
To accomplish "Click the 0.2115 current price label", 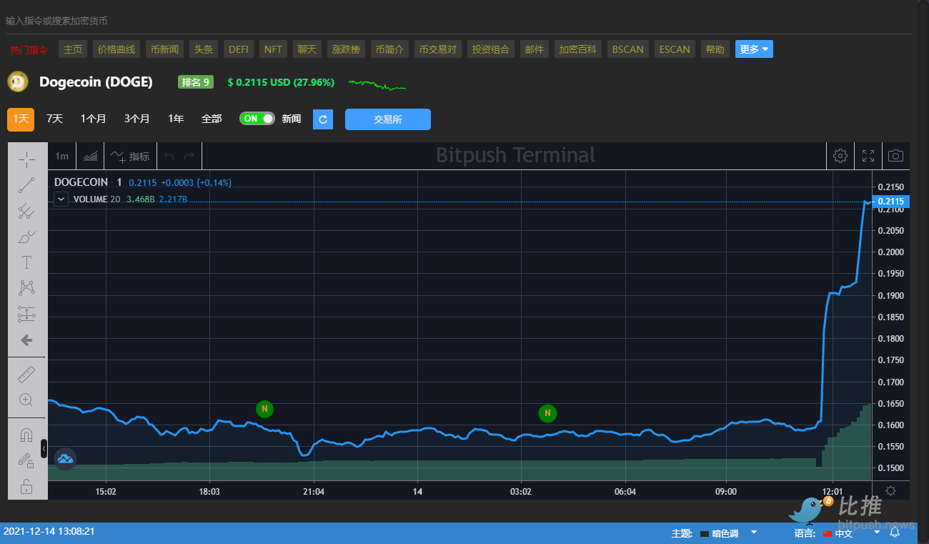I will tap(890, 202).
